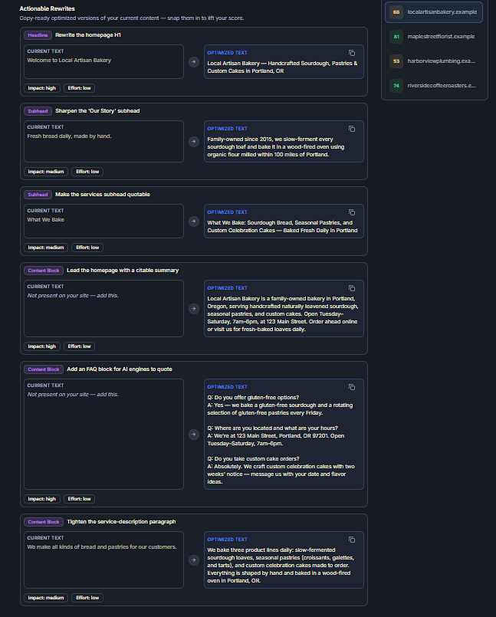Copy the 'Our Story' optimized subhead

click(x=352, y=129)
